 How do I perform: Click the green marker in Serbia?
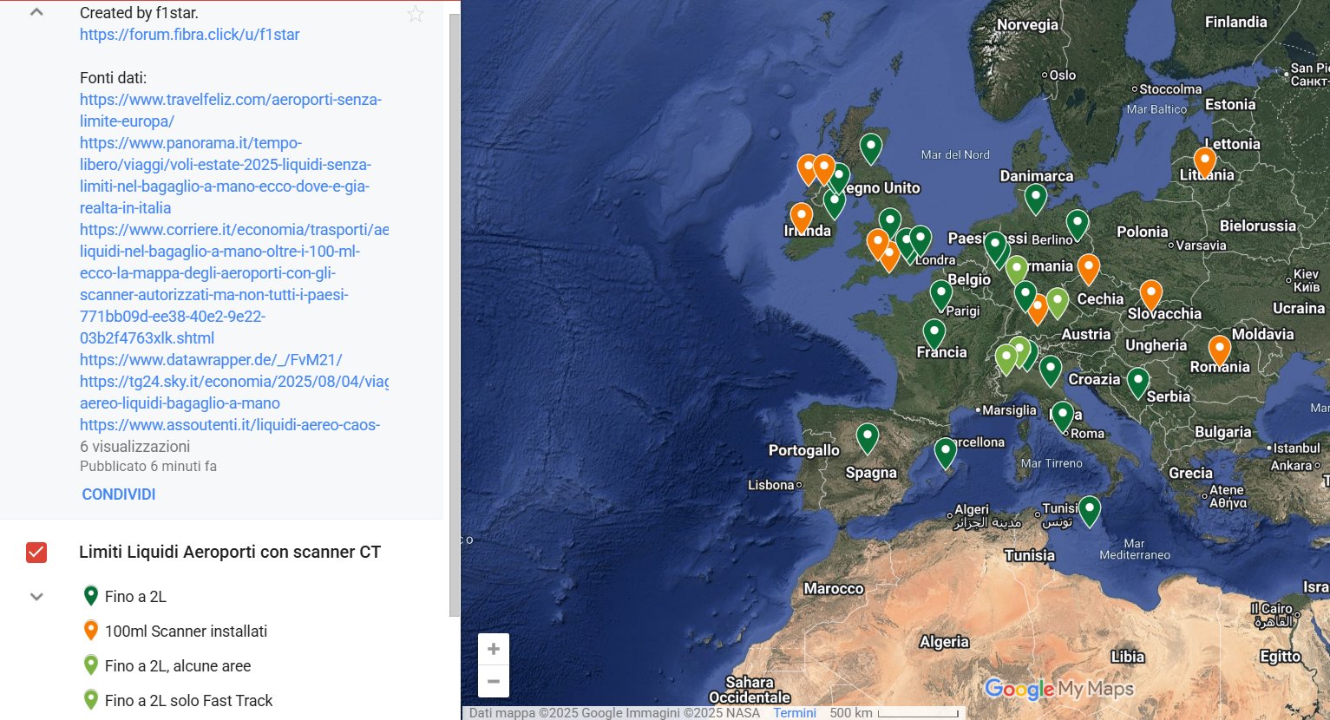(x=1137, y=381)
